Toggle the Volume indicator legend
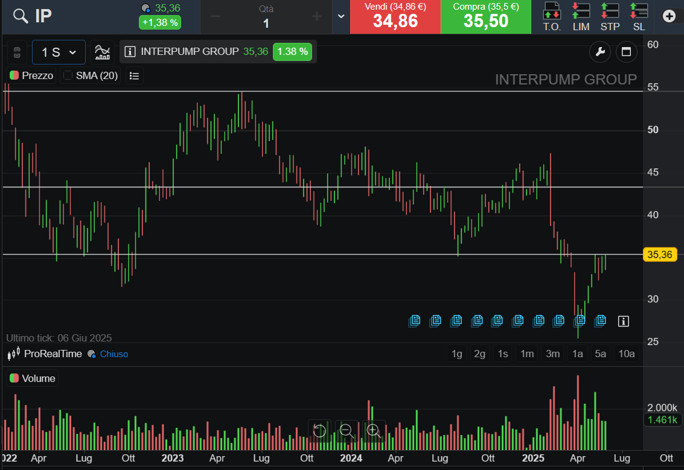684x470 pixels. (x=33, y=378)
